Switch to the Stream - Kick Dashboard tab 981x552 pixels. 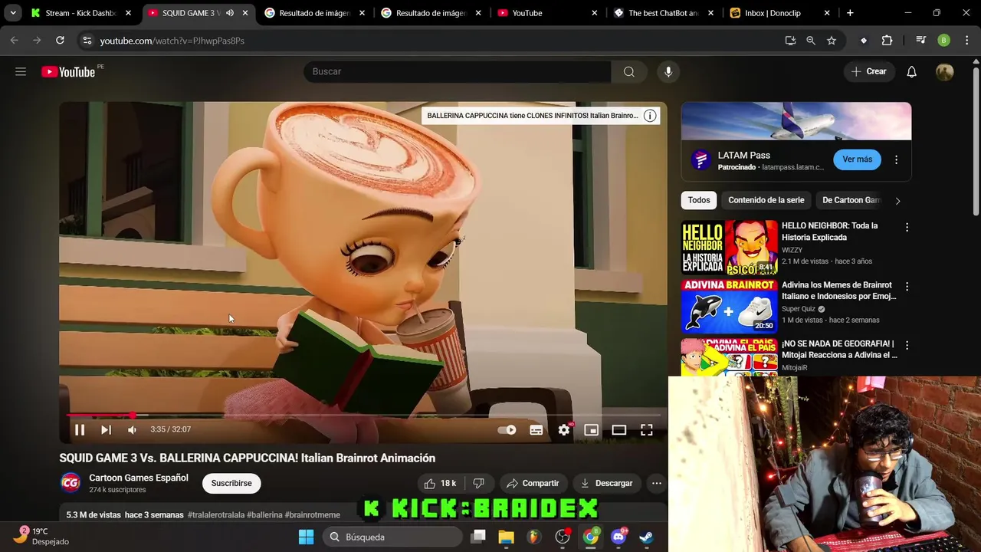[x=80, y=13]
